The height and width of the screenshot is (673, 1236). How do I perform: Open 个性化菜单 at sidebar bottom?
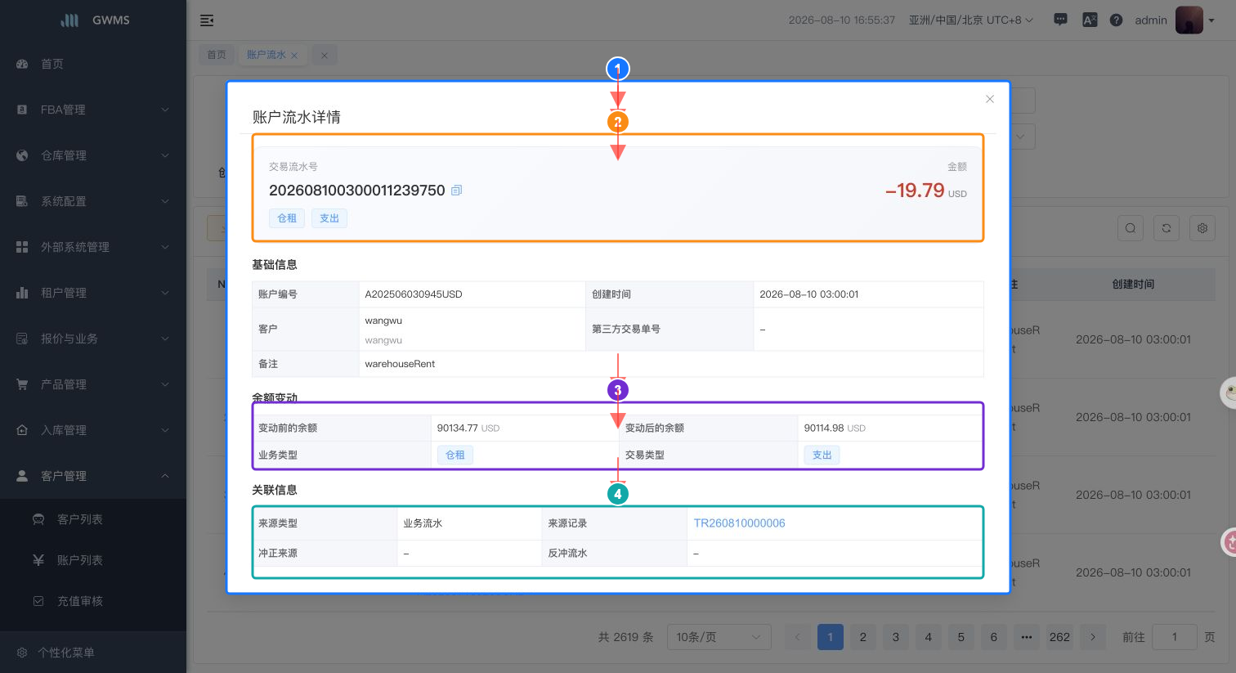coord(93,653)
